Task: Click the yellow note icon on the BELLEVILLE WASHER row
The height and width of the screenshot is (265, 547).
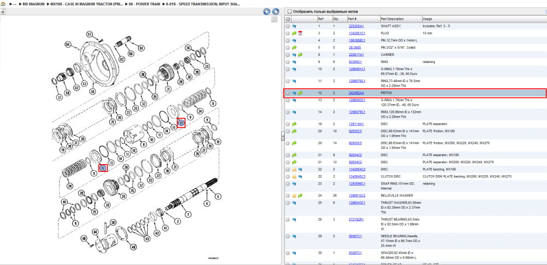Action: click(294, 195)
